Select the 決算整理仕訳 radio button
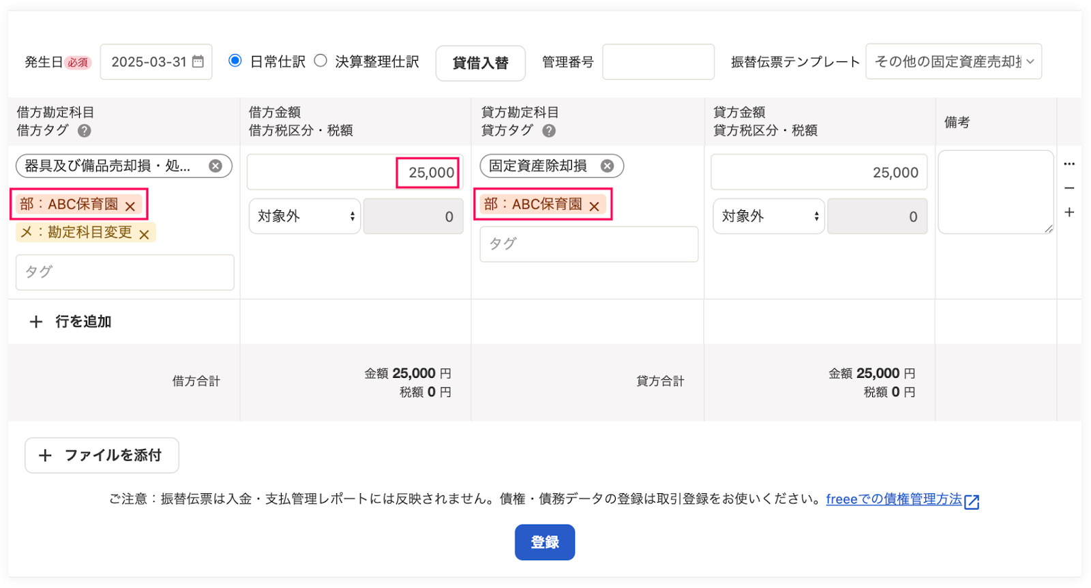Image resolution: width=1091 pixels, height=588 pixels. pos(320,61)
